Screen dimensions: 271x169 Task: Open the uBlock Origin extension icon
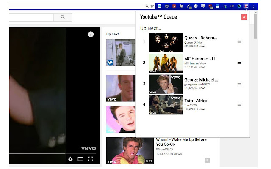(x=210, y=6)
